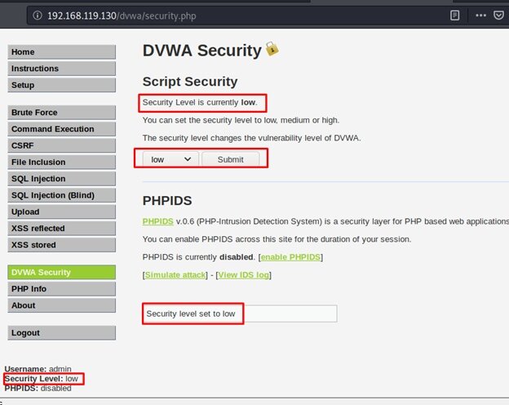Expand the security level dropdown showing low
The image size is (509, 405).
[170, 159]
